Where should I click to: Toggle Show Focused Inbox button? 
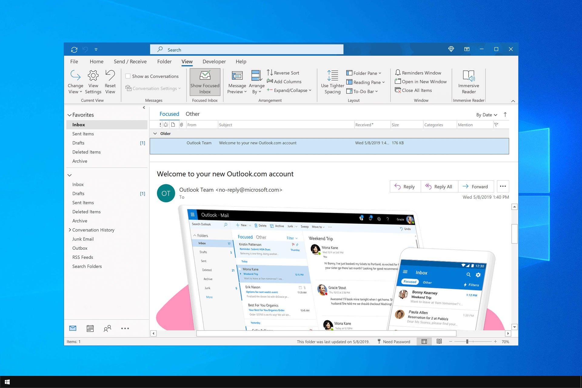205,82
